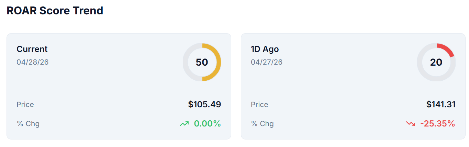This screenshot has width=469, height=147.
Task: Click the divider line in the Current card
Action: click(119, 91)
